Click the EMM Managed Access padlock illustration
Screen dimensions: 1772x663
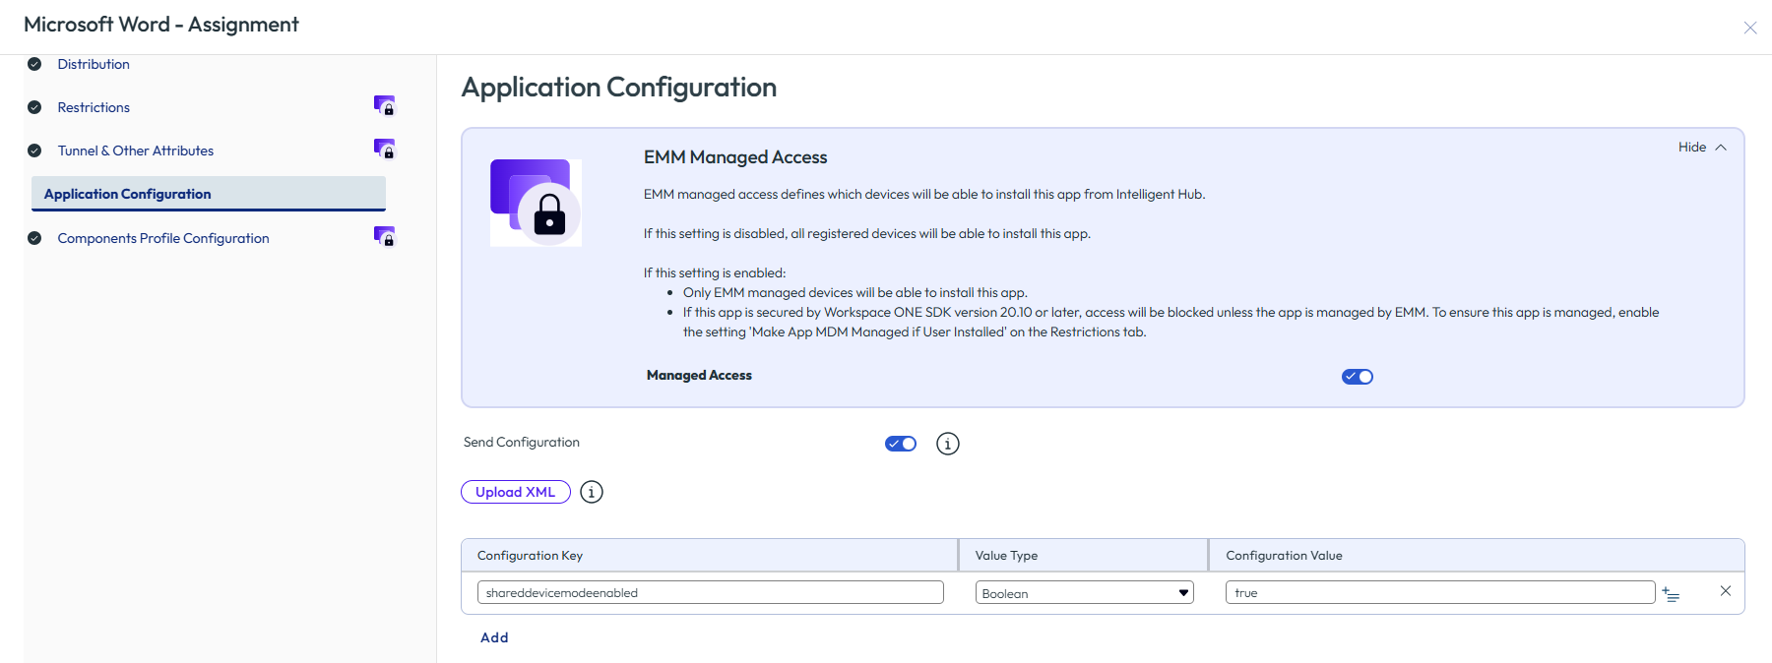click(x=536, y=203)
